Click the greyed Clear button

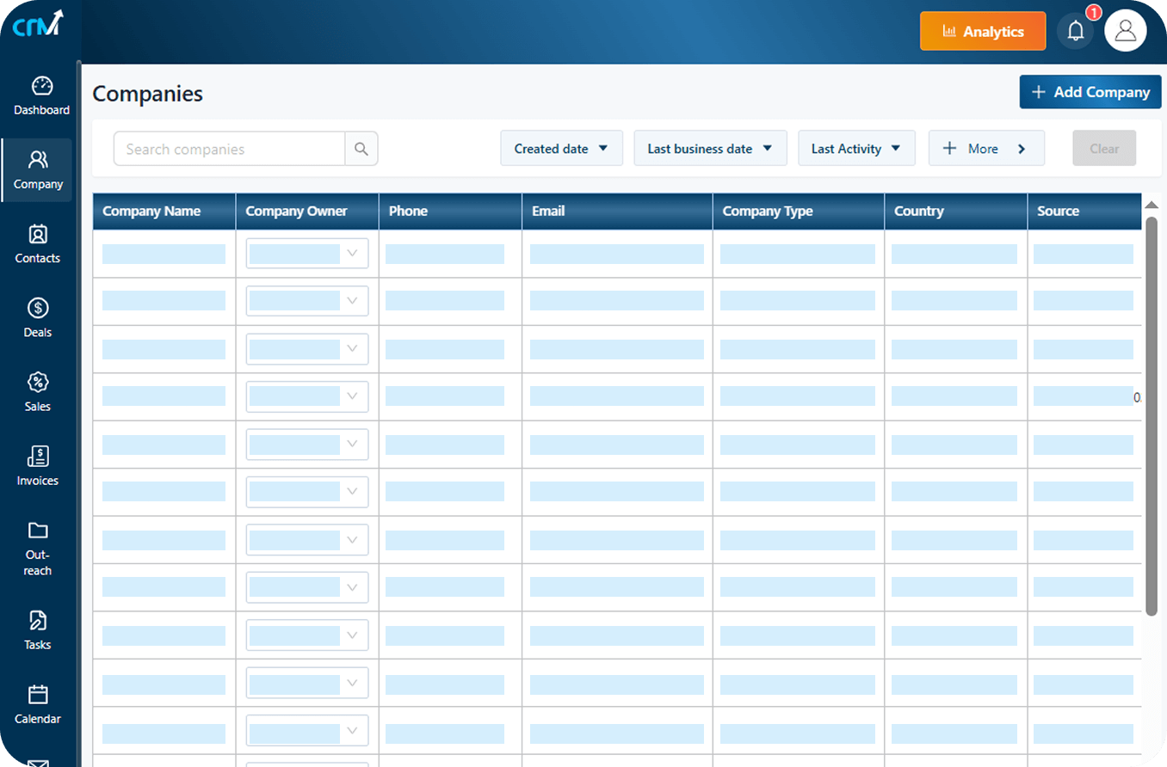point(1104,148)
